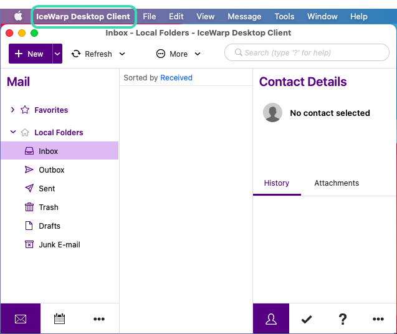
Task: Minimize the window with yellow button
Action: click(x=22, y=33)
